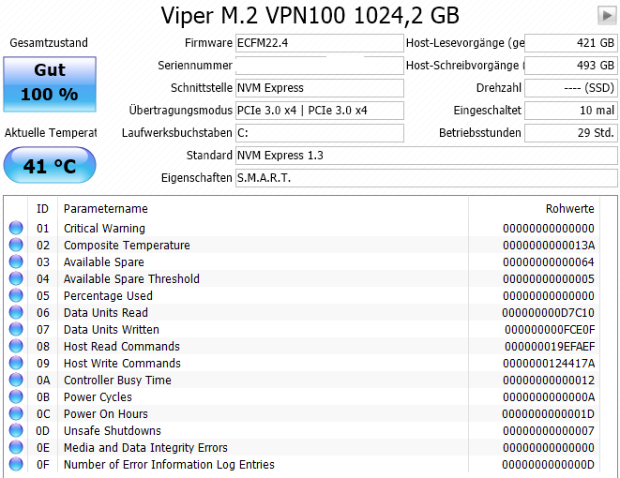Click raw value 00000000000064

(x=549, y=262)
